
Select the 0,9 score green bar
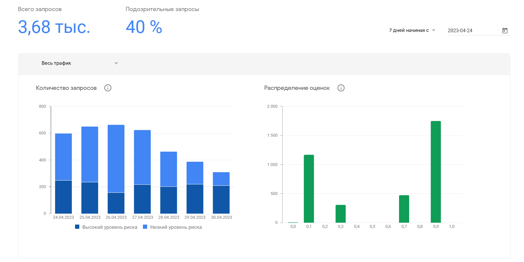pos(436,172)
